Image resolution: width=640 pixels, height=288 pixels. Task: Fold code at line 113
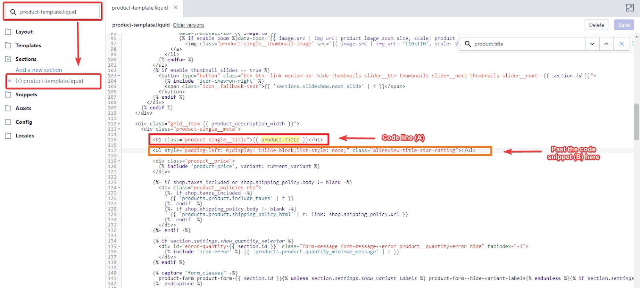[119, 129]
